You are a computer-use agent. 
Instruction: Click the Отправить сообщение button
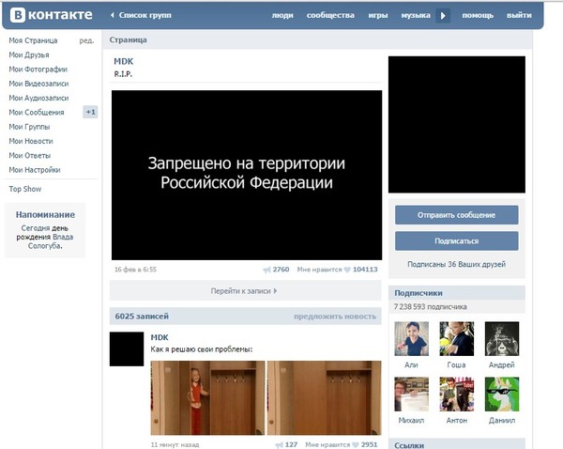457,215
